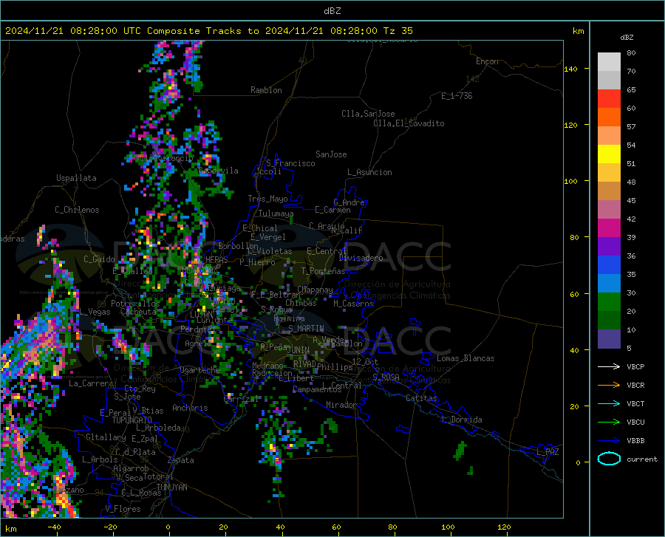
Task: Click the cyan VBCT arrow in legend
Action: pos(609,403)
